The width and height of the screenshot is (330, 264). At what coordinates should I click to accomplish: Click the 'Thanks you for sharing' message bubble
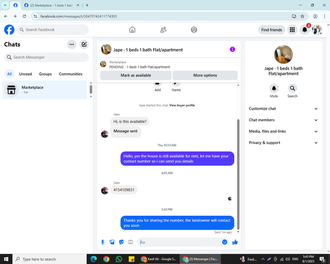pos(177,223)
